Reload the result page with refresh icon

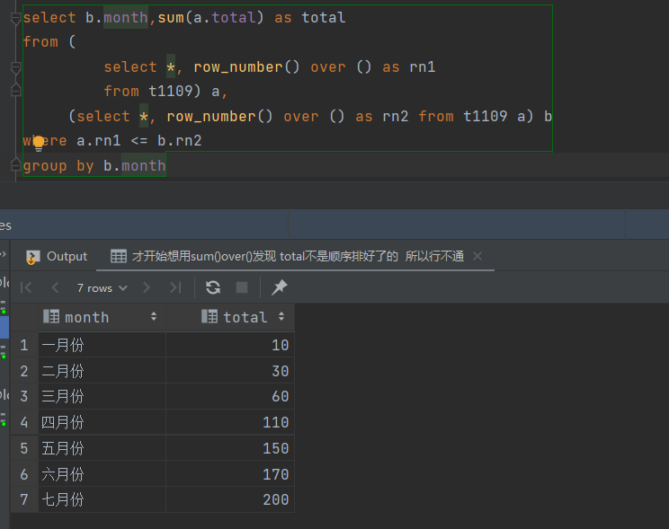[x=213, y=287]
